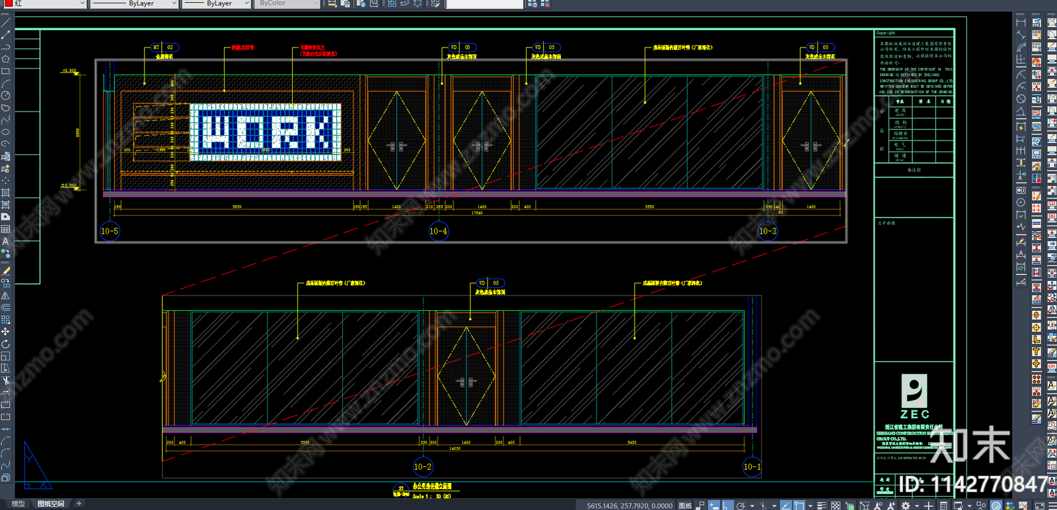Click the empty text field in top toolbar

click(x=484, y=3)
